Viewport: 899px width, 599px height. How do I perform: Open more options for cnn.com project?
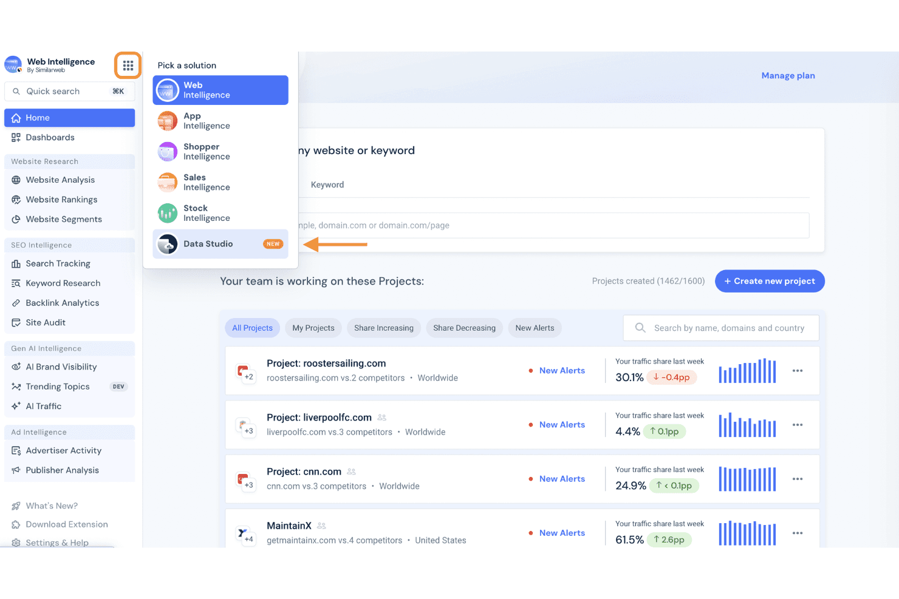pos(798,479)
